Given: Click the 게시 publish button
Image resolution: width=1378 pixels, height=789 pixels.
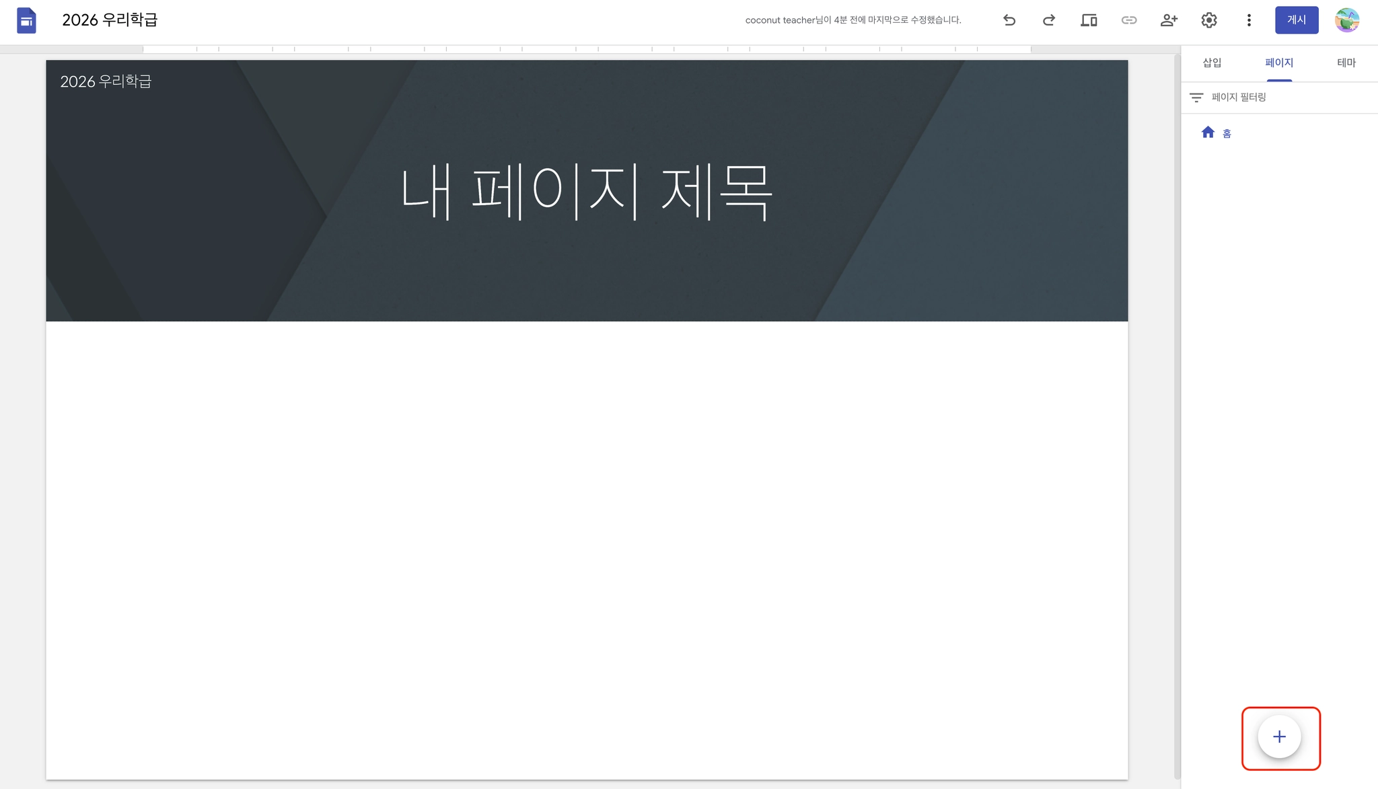Looking at the screenshot, I should click(x=1296, y=20).
